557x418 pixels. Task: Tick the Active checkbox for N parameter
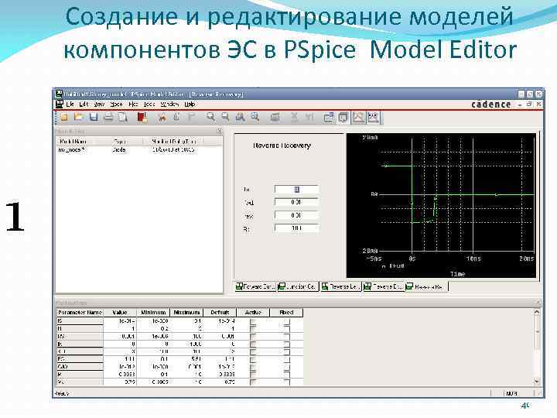[x=253, y=329]
